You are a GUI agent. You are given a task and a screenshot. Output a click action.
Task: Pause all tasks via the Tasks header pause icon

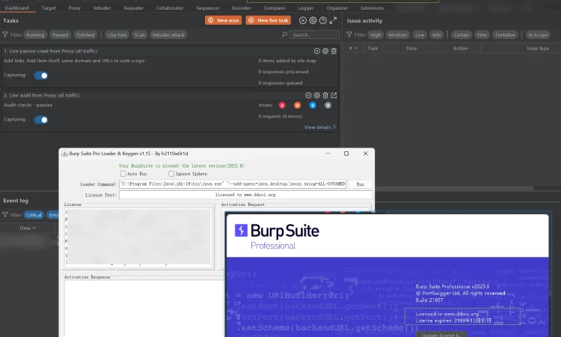coord(303,20)
